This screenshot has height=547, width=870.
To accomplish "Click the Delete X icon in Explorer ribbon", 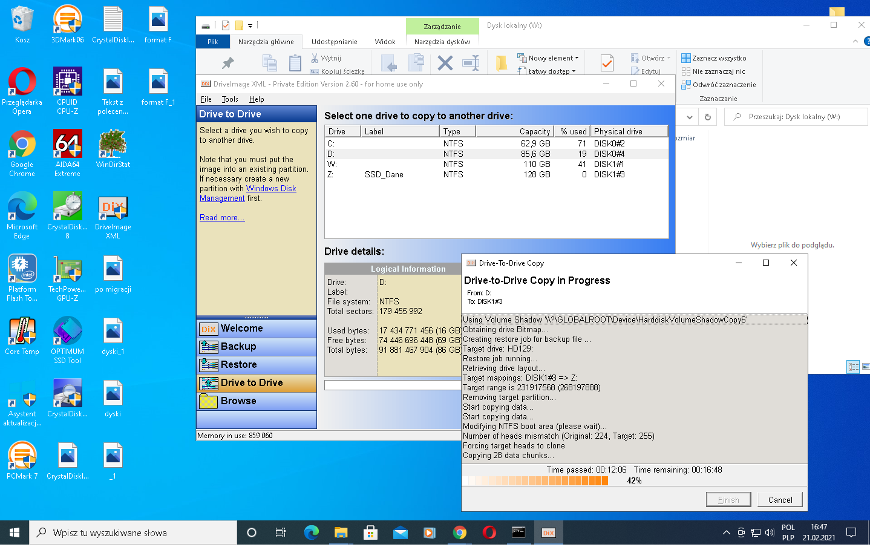I will (445, 63).
